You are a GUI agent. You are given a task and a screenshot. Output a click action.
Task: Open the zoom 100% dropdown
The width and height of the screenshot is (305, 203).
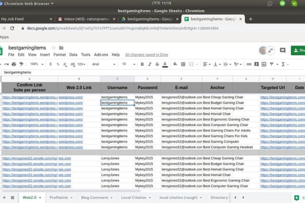(37, 64)
